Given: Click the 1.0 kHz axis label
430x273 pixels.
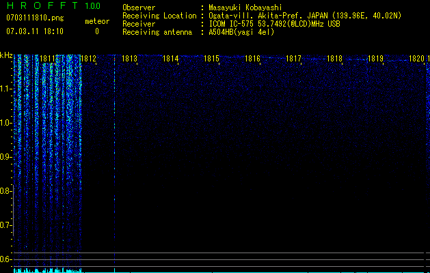Looking at the screenshot, I should tap(5, 123).
